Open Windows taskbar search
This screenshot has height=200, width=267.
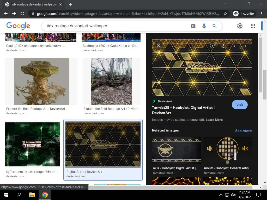coord(19,195)
